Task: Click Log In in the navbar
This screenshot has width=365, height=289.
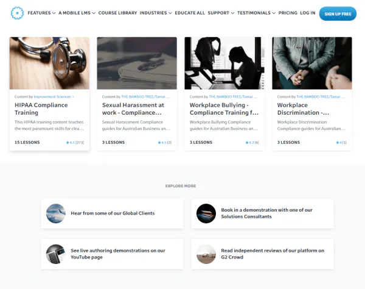Action: click(x=307, y=13)
